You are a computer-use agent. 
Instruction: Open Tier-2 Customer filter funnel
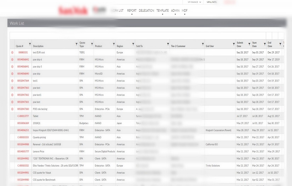coord(203,44)
